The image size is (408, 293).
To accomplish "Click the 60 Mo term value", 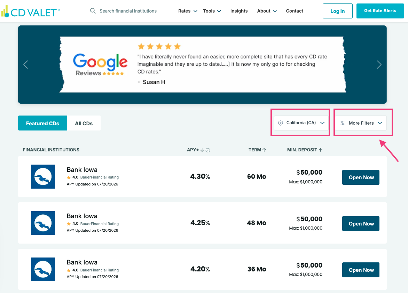I will click(x=257, y=177).
